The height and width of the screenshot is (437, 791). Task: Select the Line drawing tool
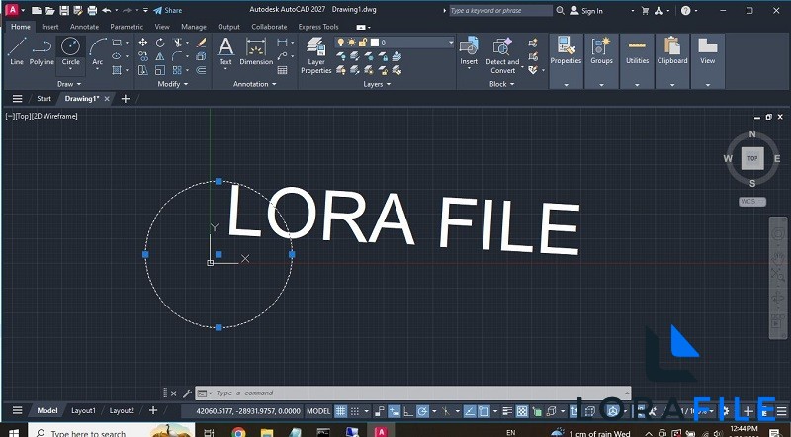pyautogui.click(x=17, y=51)
